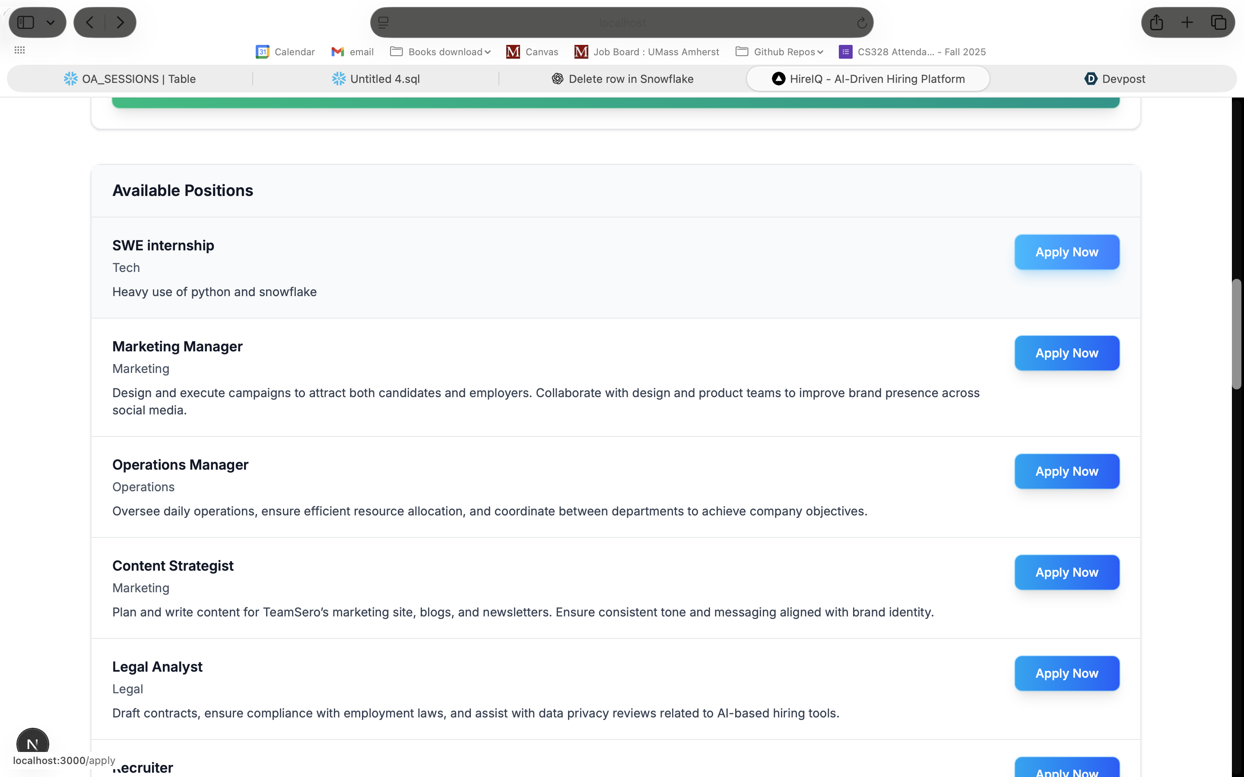Open the sidebar options chevron dropdown
Screen dimensions: 1244x777
tap(51, 22)
